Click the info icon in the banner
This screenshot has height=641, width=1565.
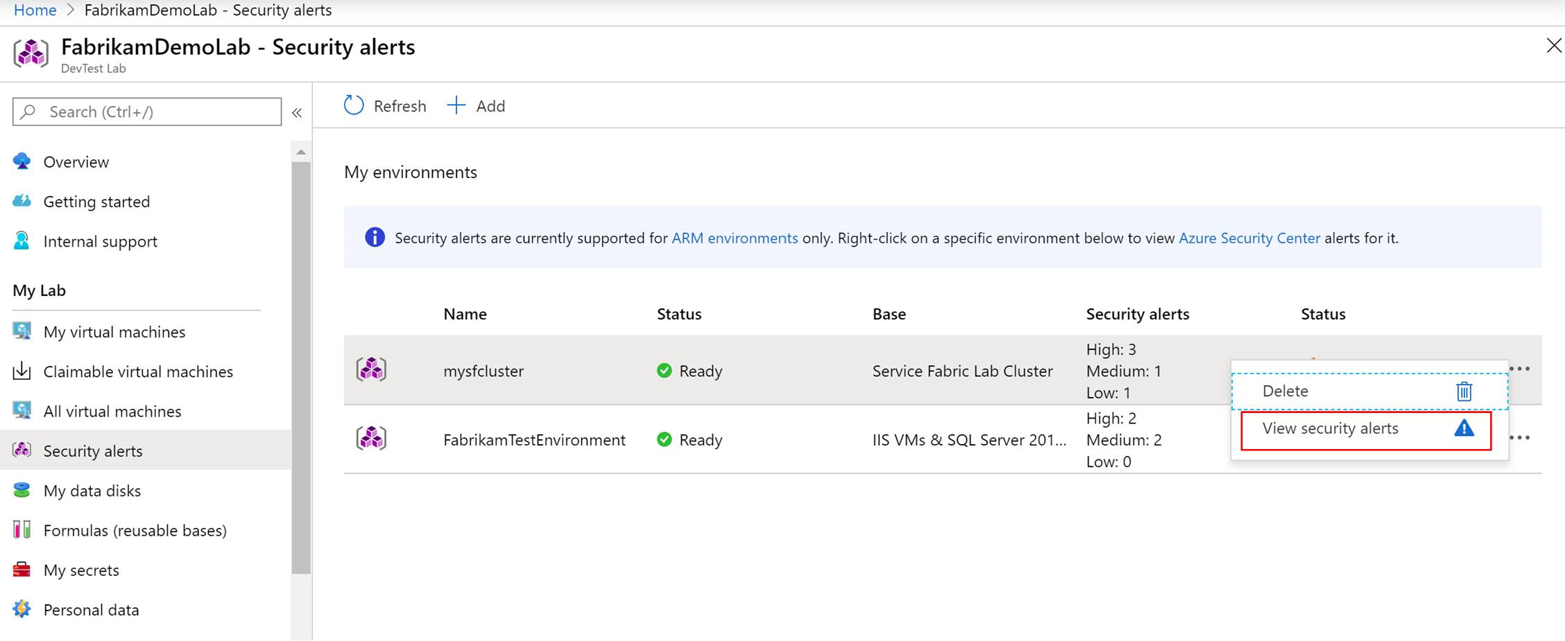(375, 237)
